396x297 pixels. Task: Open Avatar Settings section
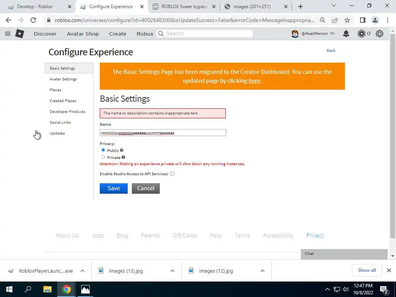63,79
